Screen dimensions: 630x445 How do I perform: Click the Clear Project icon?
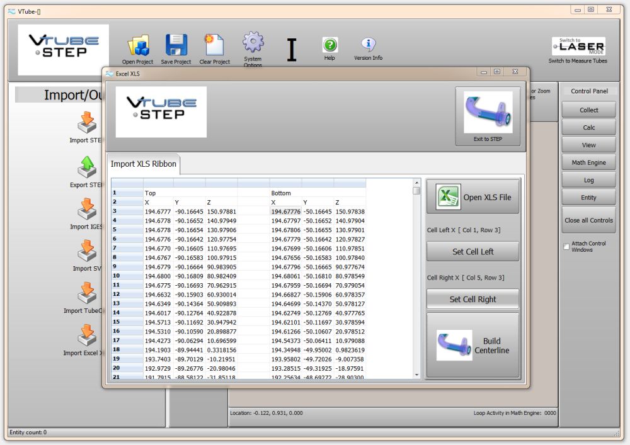214,46
